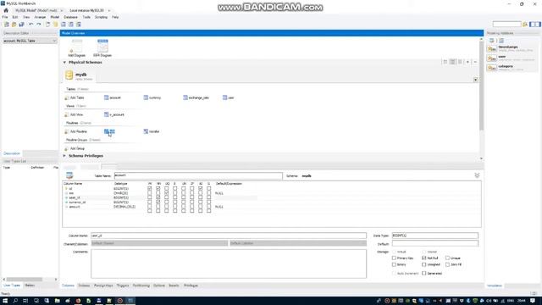
Task: Click the Redo arrow in the toolbar
Action: pyautogui.click(x=39, y=25)
